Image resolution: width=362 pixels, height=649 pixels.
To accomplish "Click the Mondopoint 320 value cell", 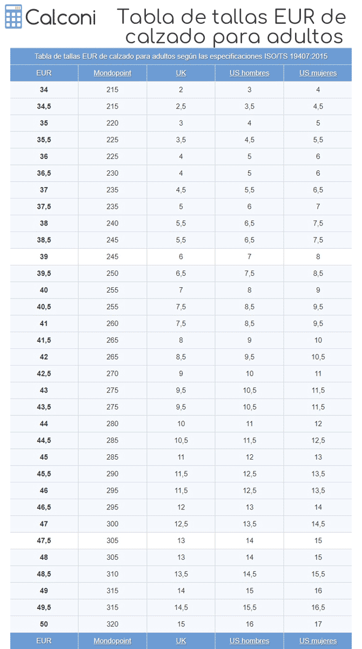I will tap(112, 624).
